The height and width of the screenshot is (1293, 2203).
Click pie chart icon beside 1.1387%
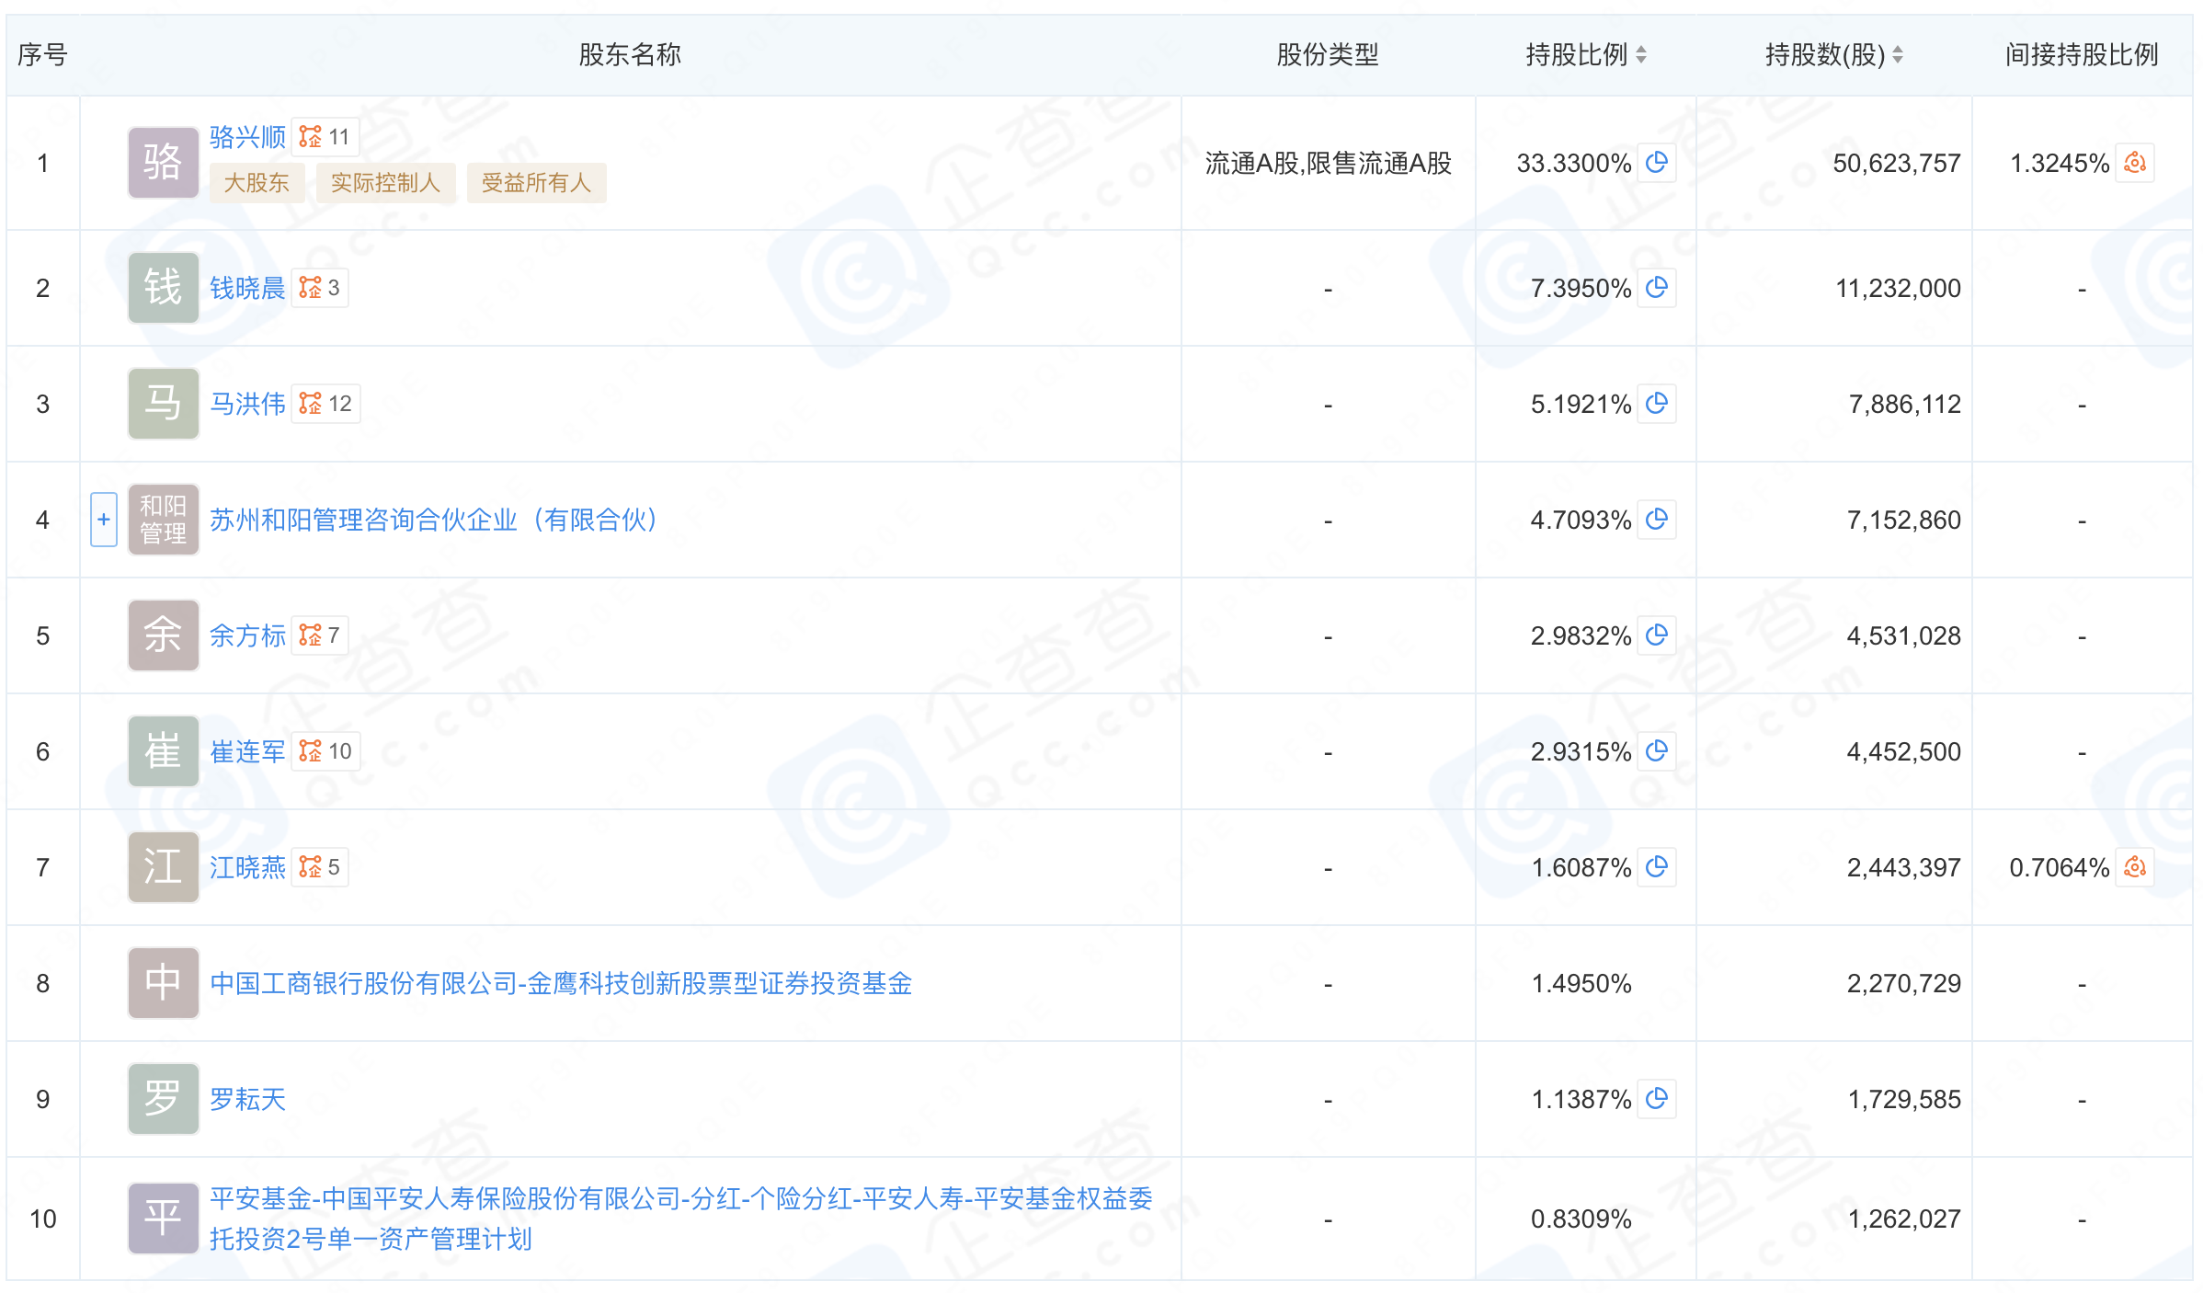pos(1657,1099)
